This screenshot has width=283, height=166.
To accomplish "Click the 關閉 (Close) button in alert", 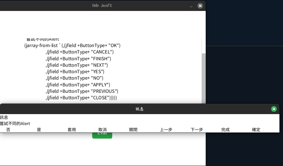I will [x=133, y=130].
